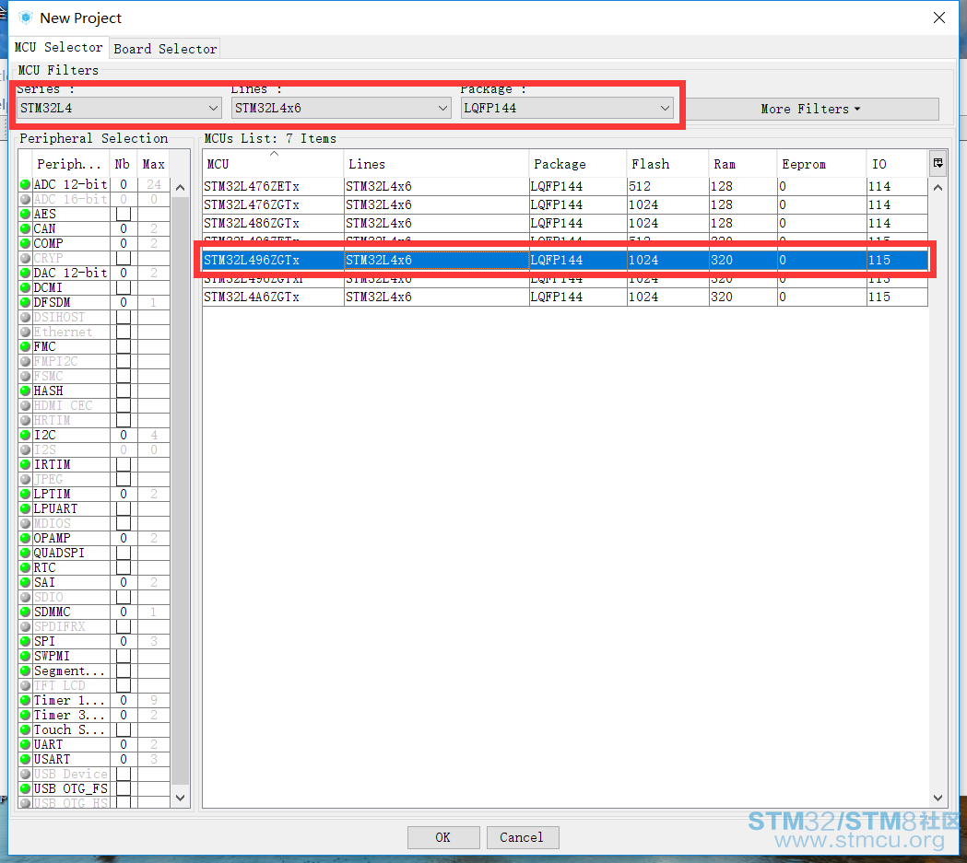Check the LPUART box
Image resolution: width=967 pixels, height=863 pixels.
tap(124, 508)
